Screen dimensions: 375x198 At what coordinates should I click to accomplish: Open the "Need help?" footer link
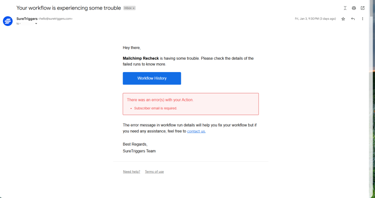(131, 172)
